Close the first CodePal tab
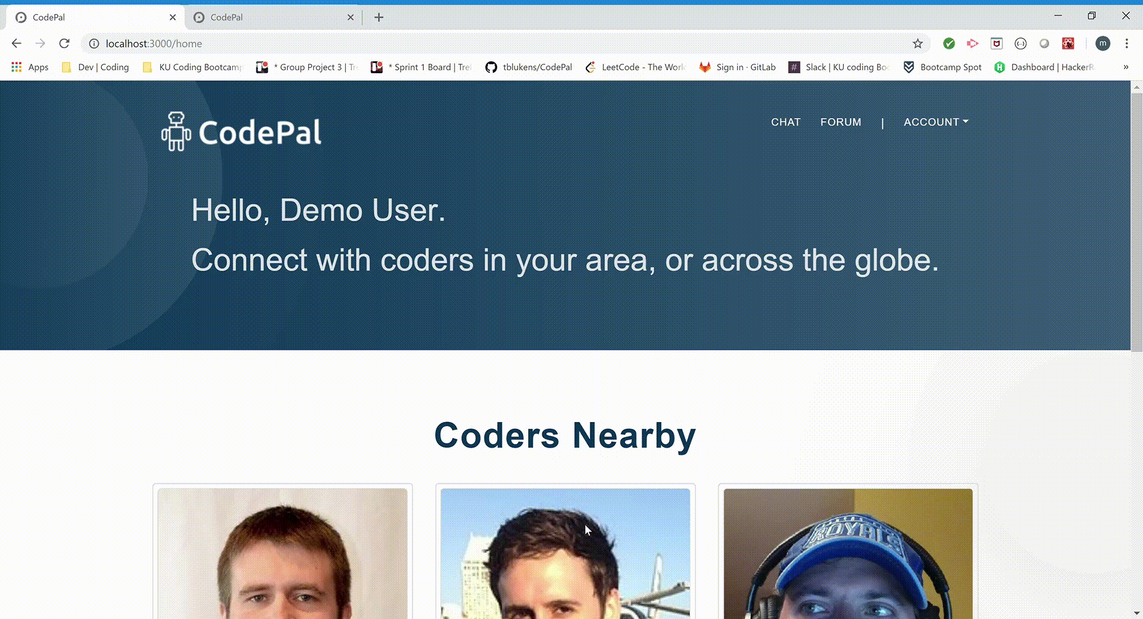 [173, 17]
